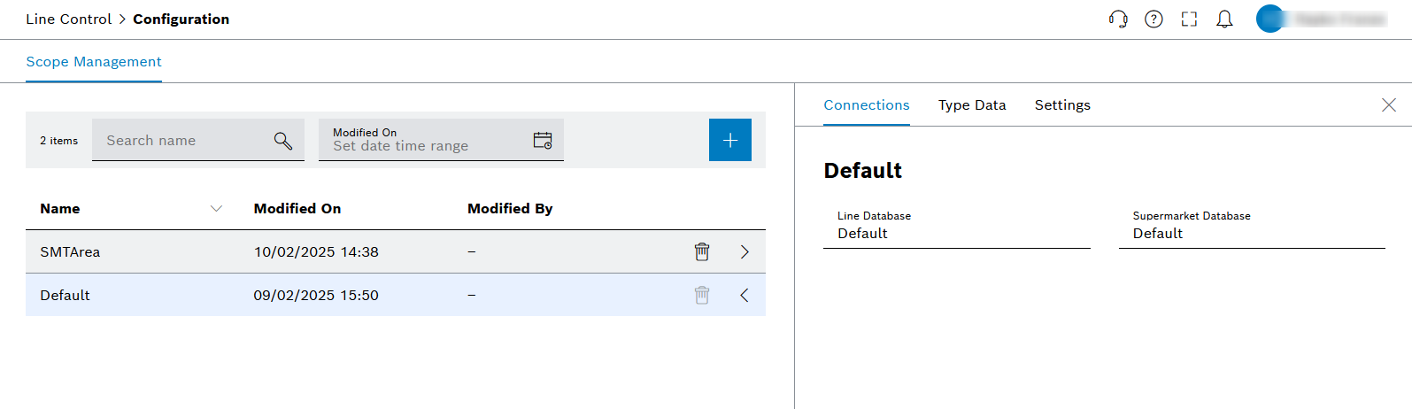Click the trash icon in Default row
Viewport: 1412px width, 409px height.
tap(702, 296)
